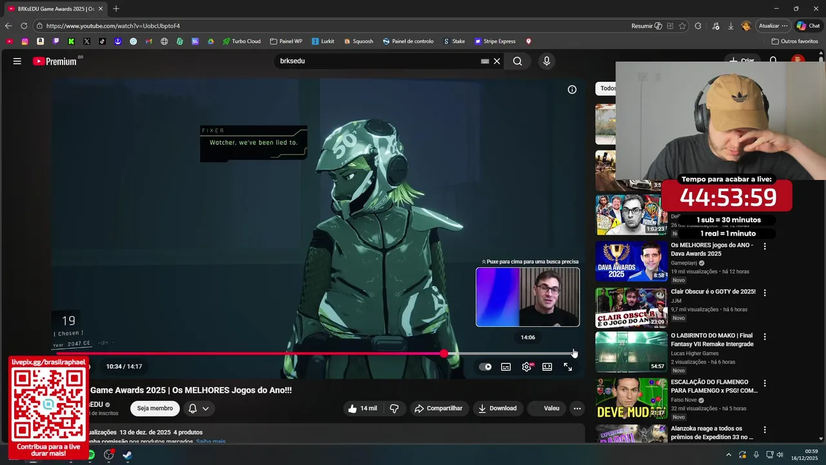Open the Turbo Cloud bookmark
Screen dimensions: 826x465
pos(241,41)
